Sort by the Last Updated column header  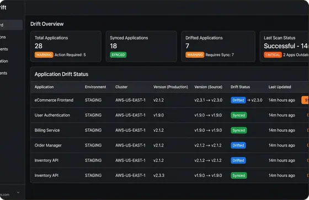(x=280, y=87)
